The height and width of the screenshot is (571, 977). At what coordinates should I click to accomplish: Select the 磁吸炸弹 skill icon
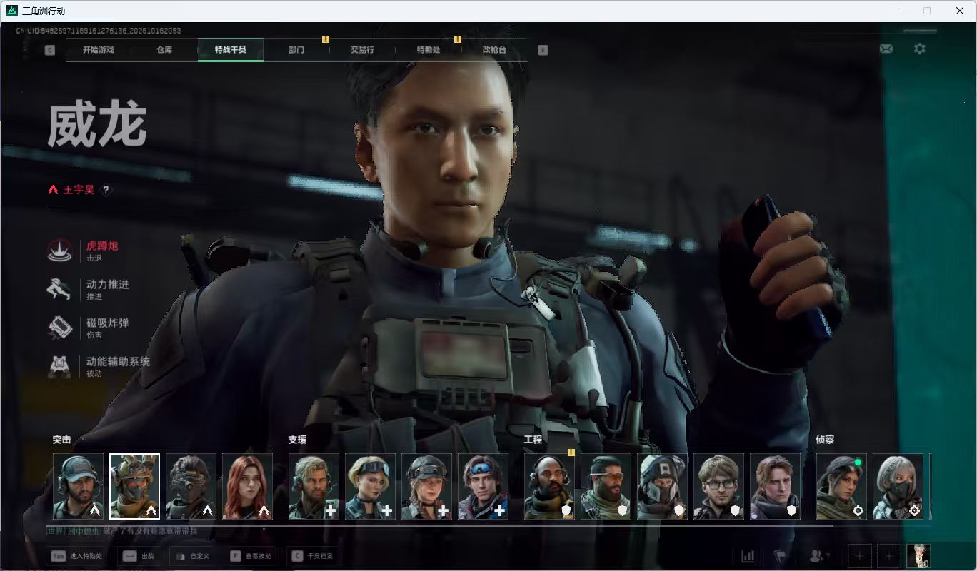pyautogui.click(x=59, y=328)
